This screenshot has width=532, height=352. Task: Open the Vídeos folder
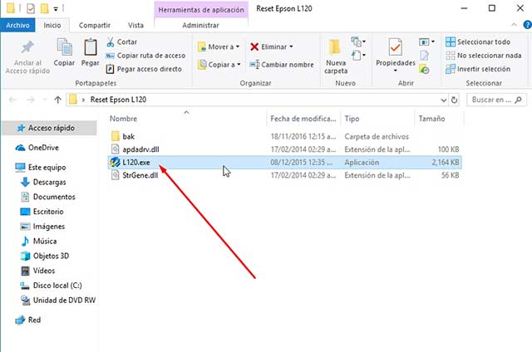coord(37,271)
